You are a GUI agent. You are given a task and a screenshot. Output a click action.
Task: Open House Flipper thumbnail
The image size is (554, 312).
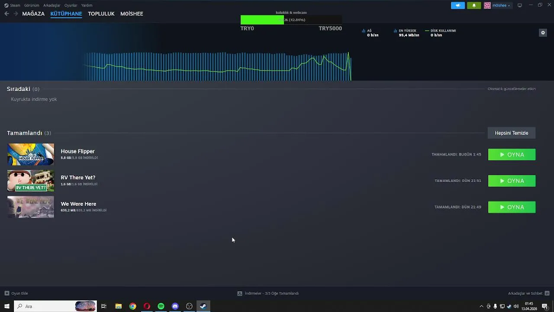pos(31,154)
